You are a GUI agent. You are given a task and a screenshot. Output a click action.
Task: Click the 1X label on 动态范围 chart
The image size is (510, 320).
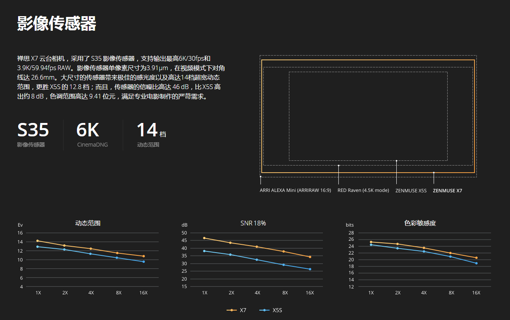[38, 293]
